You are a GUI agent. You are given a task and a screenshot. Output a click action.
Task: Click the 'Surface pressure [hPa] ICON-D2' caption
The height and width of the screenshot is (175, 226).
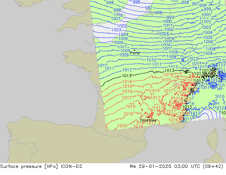click(x=41, y=166)
